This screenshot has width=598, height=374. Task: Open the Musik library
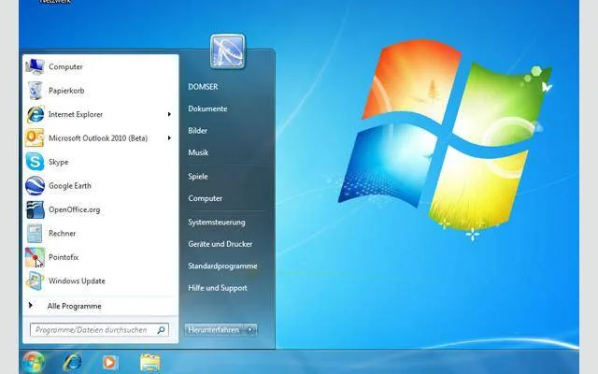click(198, 152)
